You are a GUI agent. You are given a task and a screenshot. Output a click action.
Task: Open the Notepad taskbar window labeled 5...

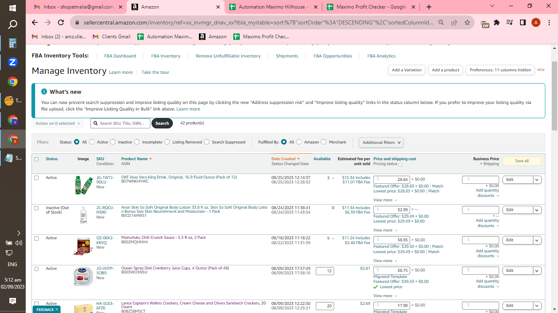tap(13, 158)
